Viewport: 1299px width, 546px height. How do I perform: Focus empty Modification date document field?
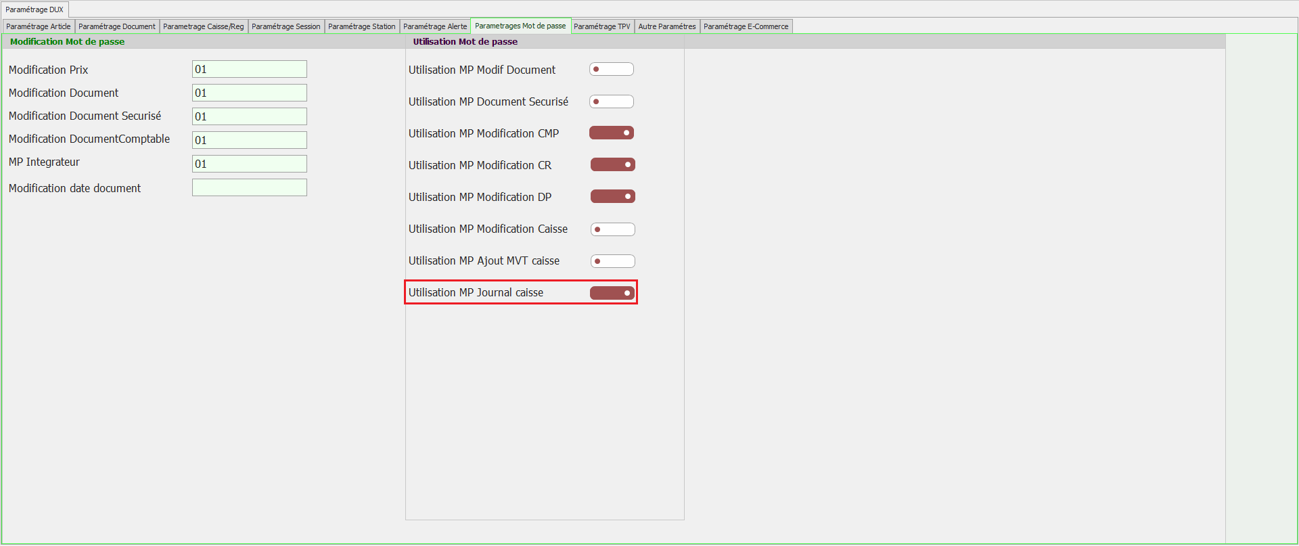(x=250, y=187)
